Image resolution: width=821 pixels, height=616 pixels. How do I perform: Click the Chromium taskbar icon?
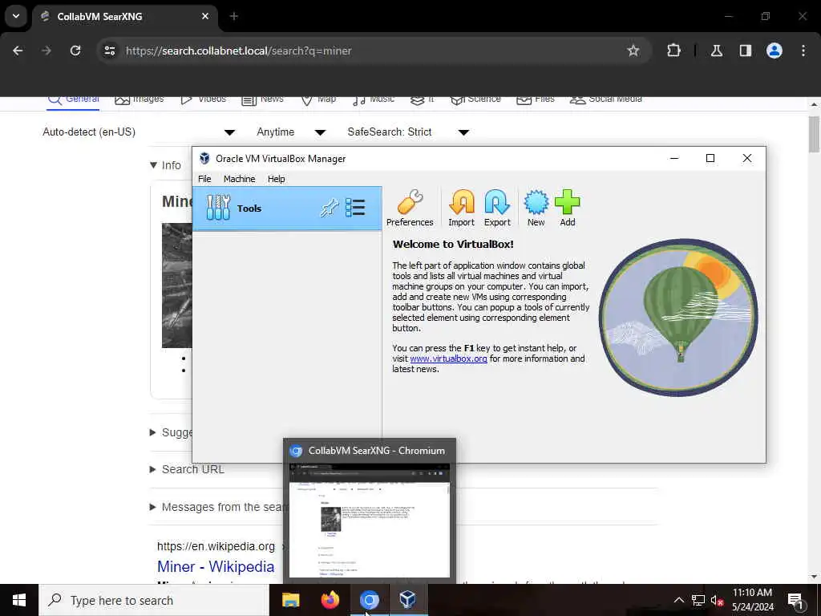369,600
